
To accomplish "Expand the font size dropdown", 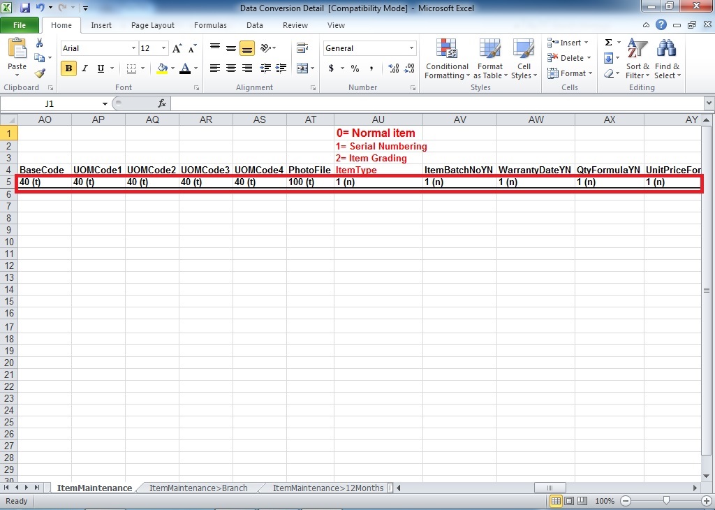I will pyautogui.click(x=164, y=48).
